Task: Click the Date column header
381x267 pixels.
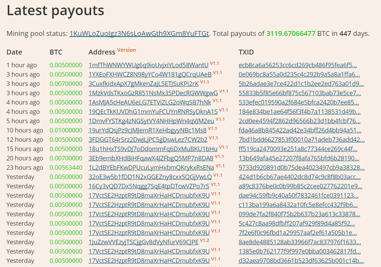Action: click(14, 52)
